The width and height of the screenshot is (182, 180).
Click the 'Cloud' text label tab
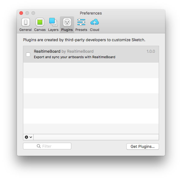[95, 30]
